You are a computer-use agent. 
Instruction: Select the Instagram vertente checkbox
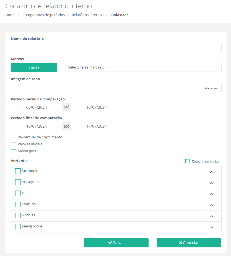coord(18,182)
